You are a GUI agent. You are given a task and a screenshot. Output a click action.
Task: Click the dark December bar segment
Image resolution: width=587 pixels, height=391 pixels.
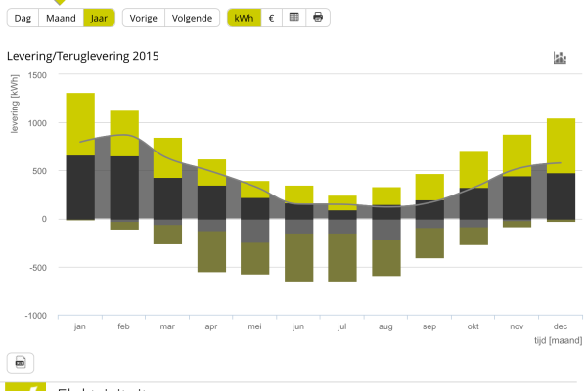click(x=561, y=195)
